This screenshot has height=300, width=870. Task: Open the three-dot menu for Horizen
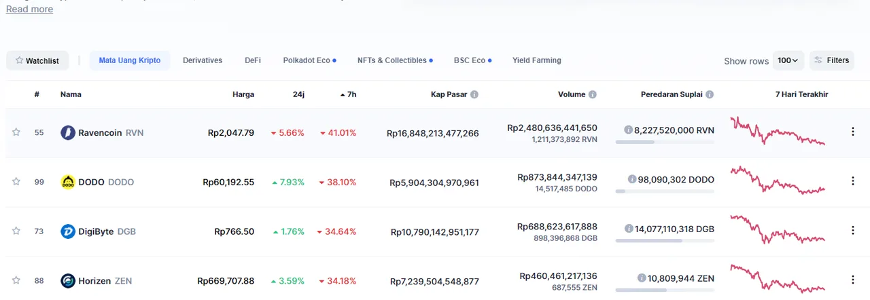click(x=853, y=280)
